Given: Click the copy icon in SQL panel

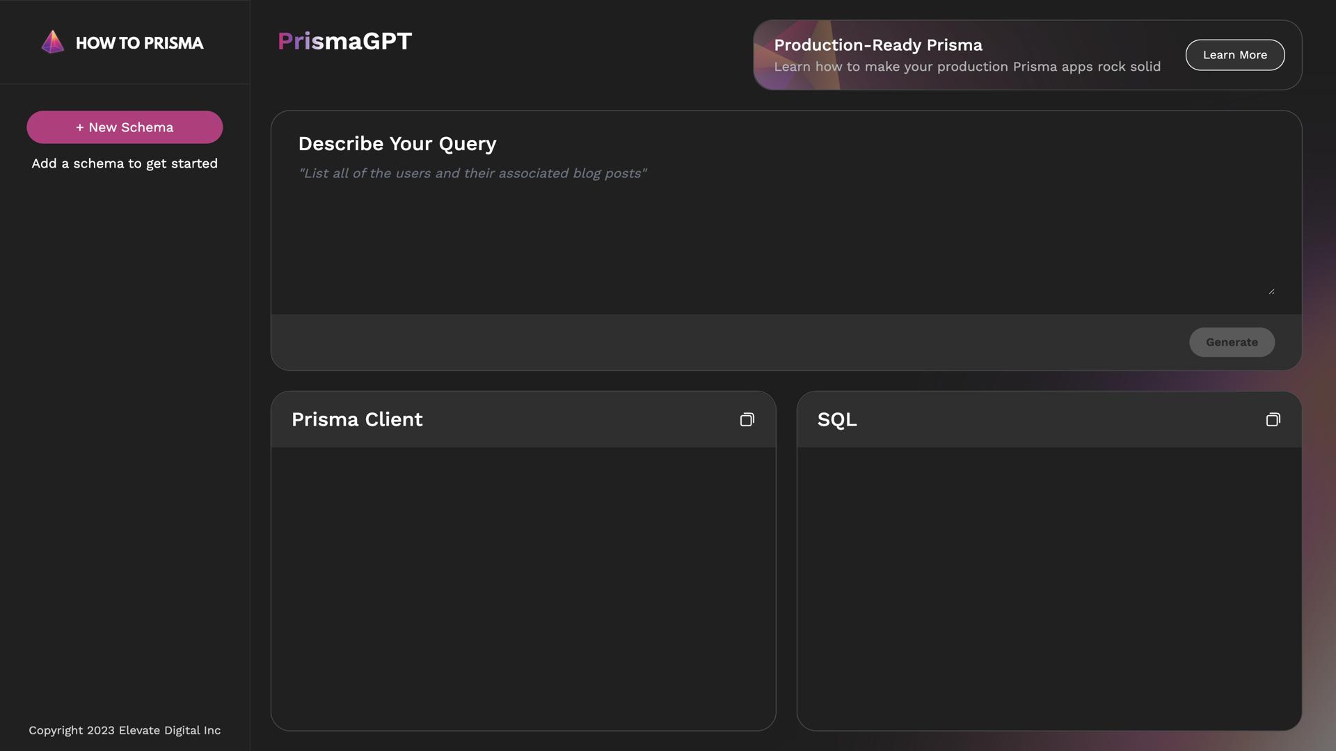Looking at the screenshot, I should [1273, 419].
